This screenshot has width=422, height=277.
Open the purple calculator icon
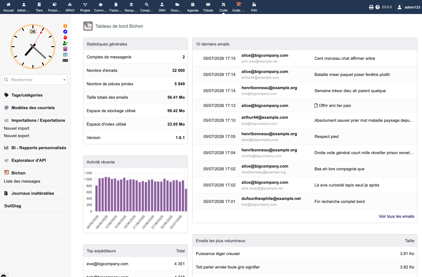(x=65, y=49)
